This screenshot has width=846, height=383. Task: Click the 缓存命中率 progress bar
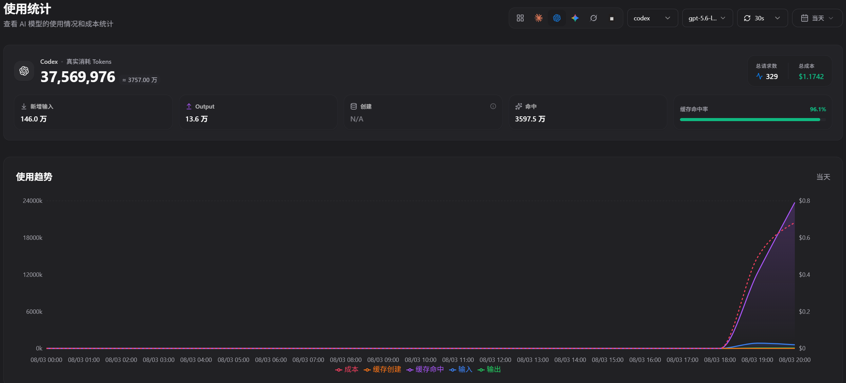click(752, 120)
